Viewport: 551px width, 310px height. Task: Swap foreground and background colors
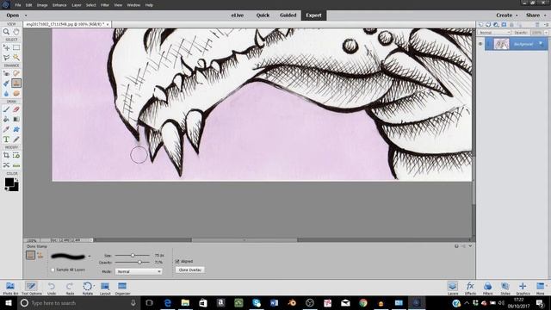(x=16, y=180)
